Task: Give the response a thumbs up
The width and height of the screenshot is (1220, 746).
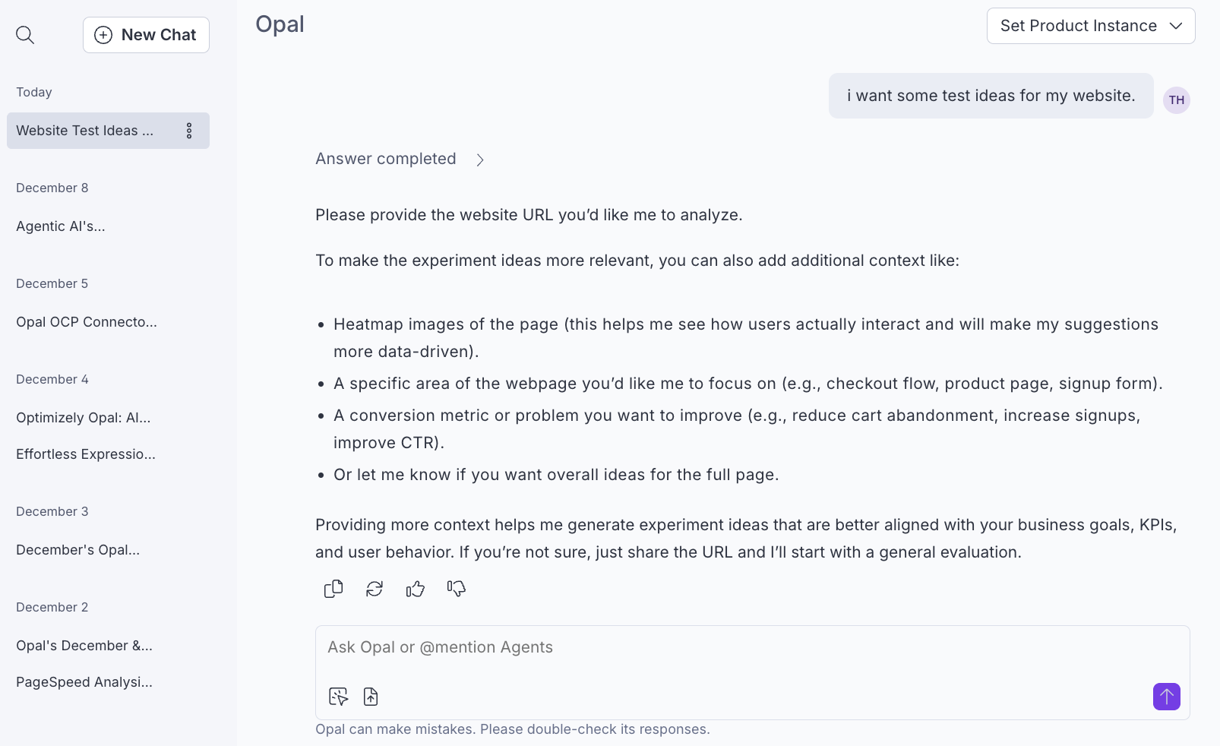Action: (x=415, y=589)
